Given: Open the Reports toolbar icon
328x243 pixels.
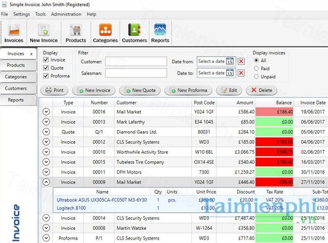Looking at the screenshot, I should tap(160, 33).
